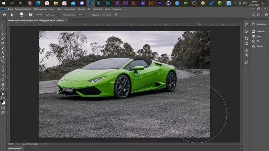Click the Home icon in options bar

click(5, 15)
